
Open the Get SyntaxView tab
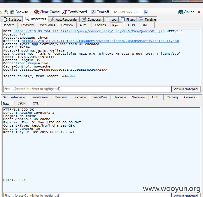click(x=14, y=97)
